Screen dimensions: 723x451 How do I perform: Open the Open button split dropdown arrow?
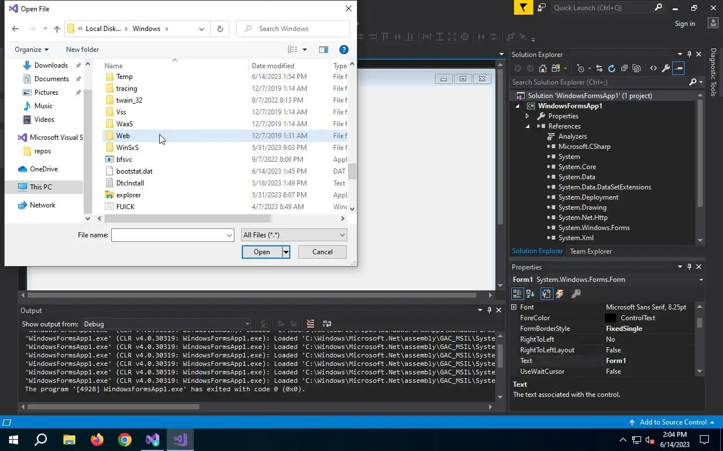pos(286,252)
